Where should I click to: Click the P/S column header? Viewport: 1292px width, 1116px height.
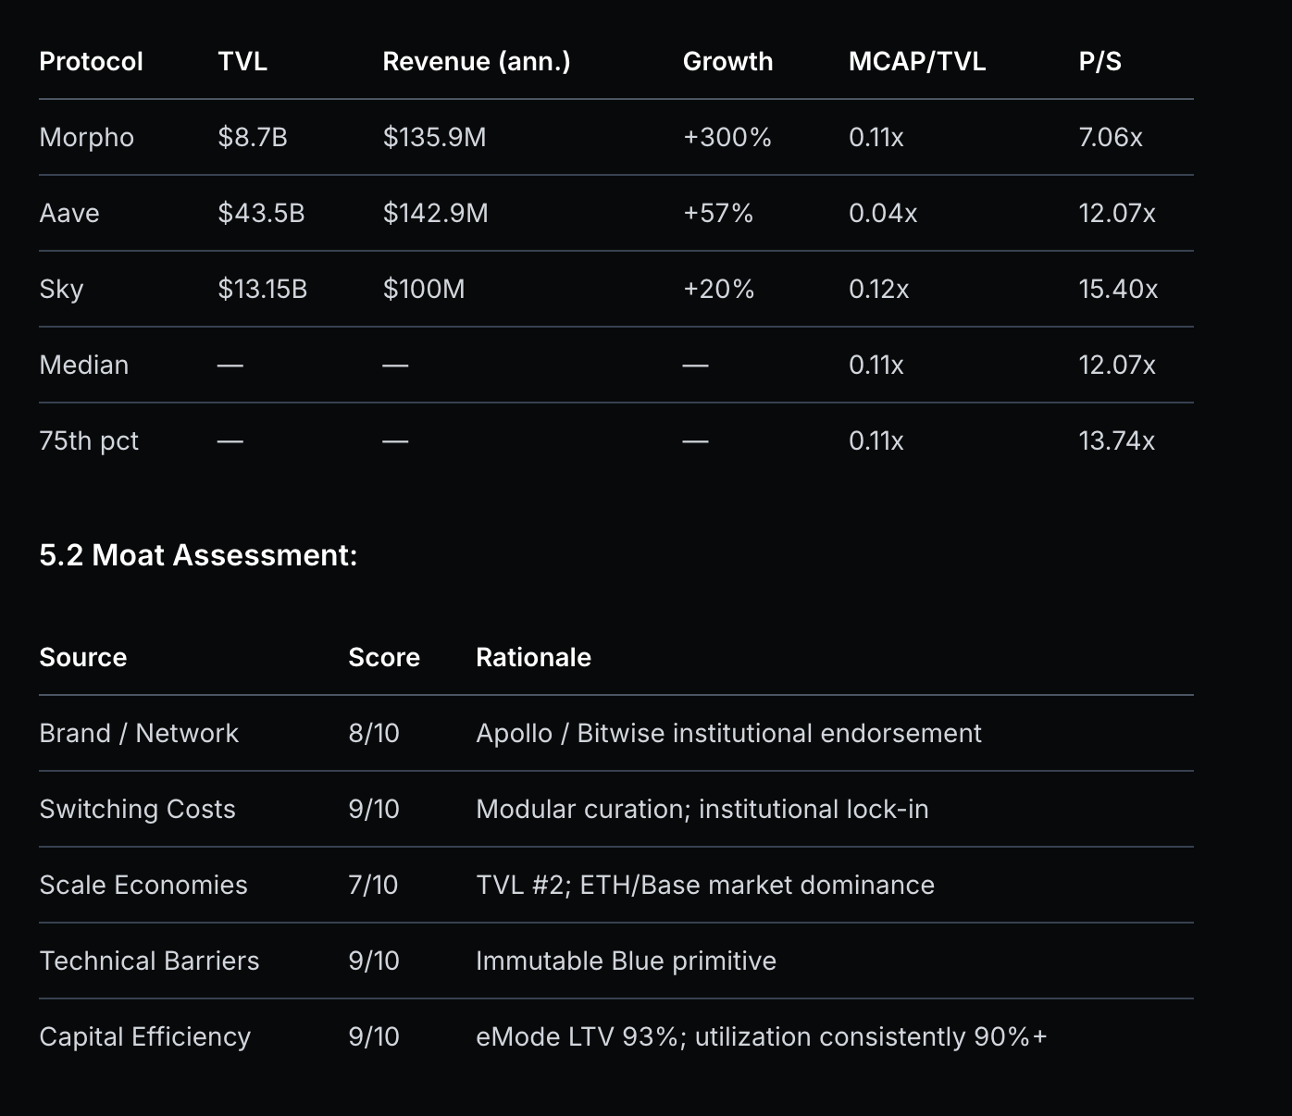[1099, 61]
